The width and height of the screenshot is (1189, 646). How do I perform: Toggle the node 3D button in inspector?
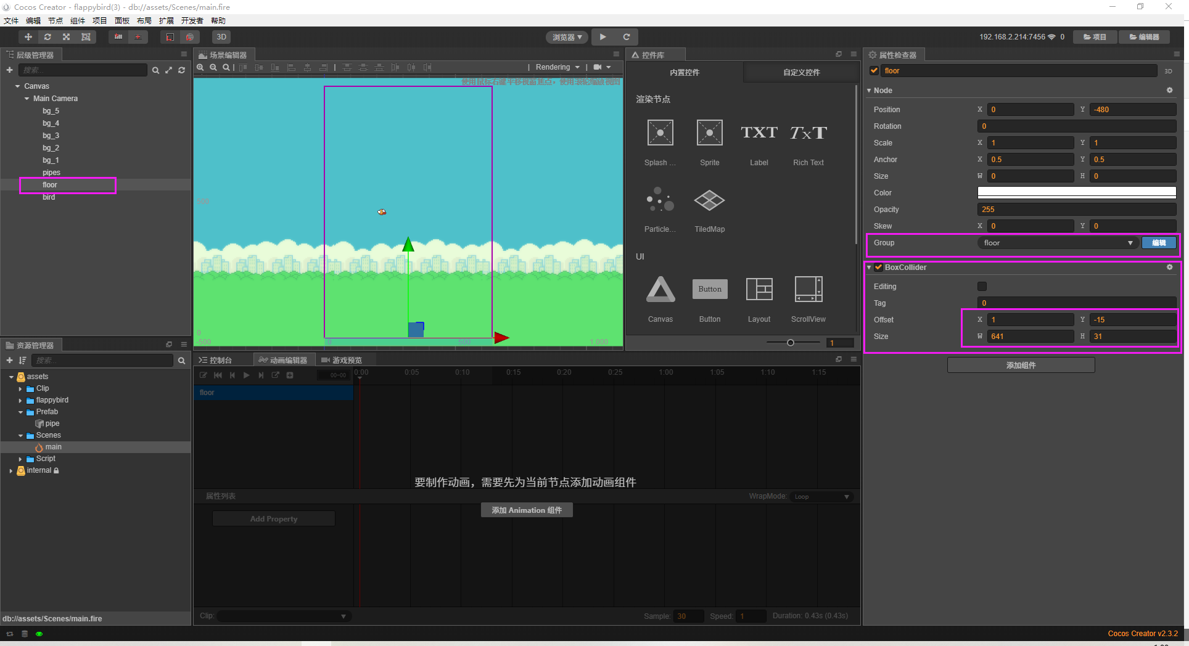(x=1168, y=71)
